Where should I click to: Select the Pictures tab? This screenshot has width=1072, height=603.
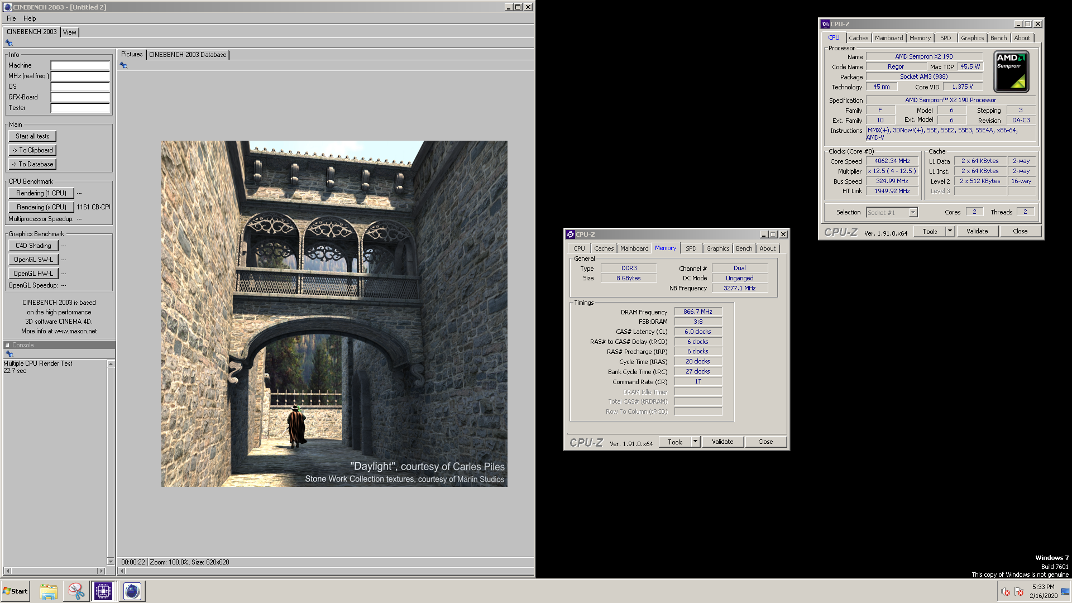[x=132, y=54]
